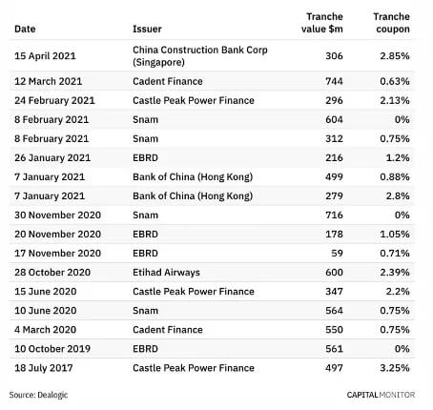The width and height of the screenshot is (433, 410).
Task: Click the 10 October 2019 date
Action: pyautogui.click(x=52, y=349)
